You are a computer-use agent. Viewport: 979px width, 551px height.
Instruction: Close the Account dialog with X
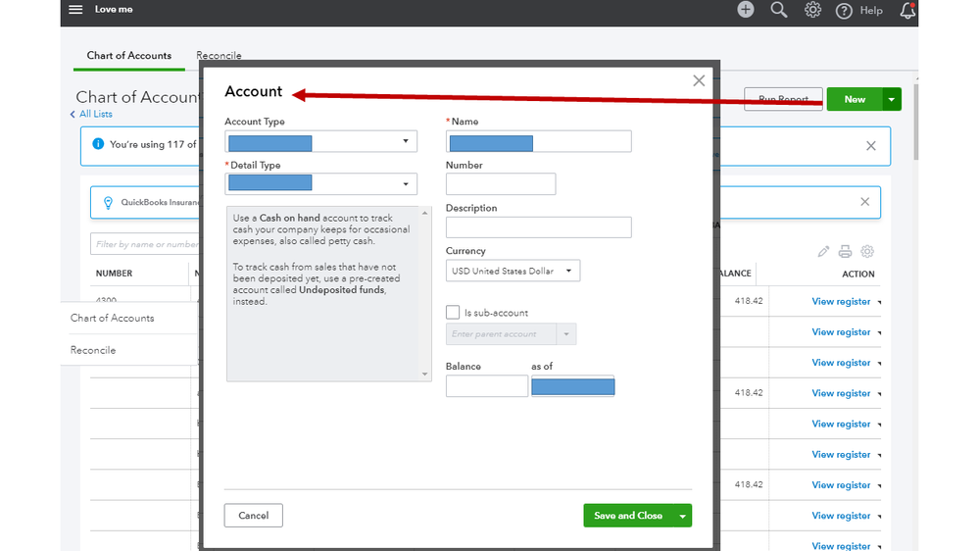click(x=699, y=80)
